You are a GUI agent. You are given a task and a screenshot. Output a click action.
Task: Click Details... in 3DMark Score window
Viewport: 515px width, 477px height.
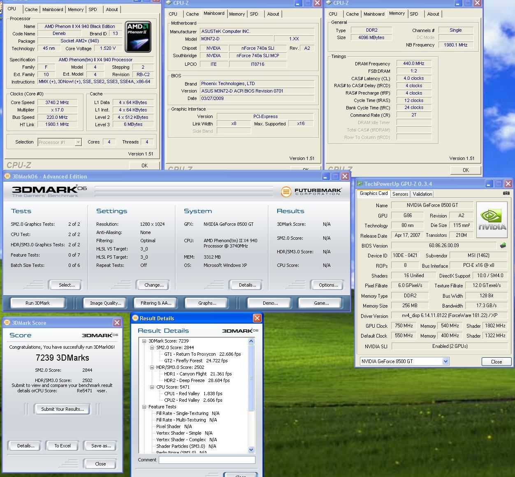pos(26,446)
